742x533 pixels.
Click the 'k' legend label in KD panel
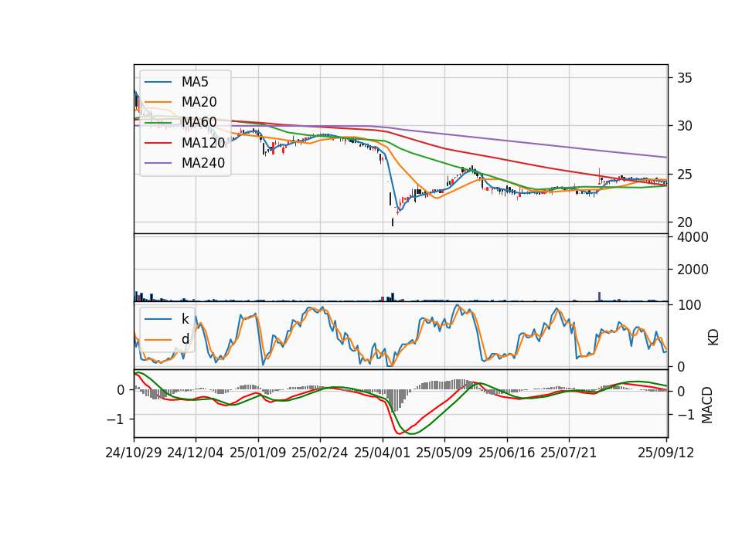pos(185,319)
